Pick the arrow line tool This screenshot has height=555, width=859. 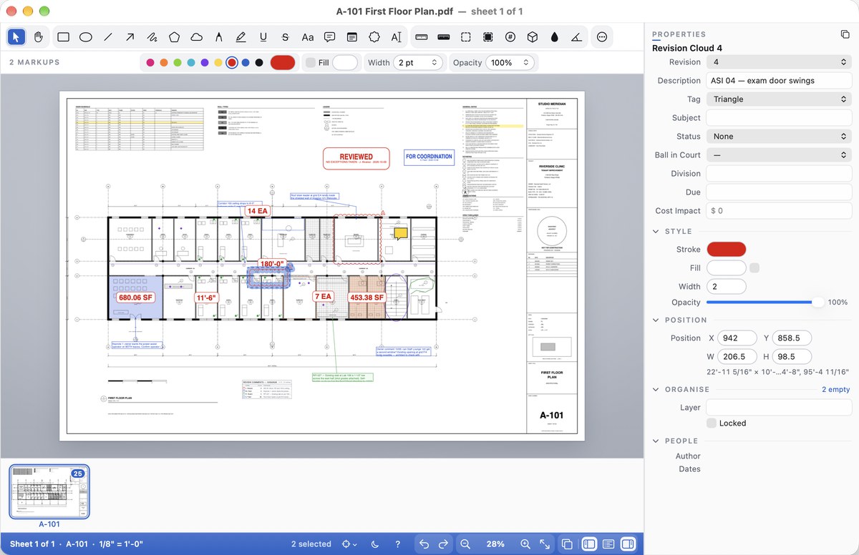pos(130,37)
